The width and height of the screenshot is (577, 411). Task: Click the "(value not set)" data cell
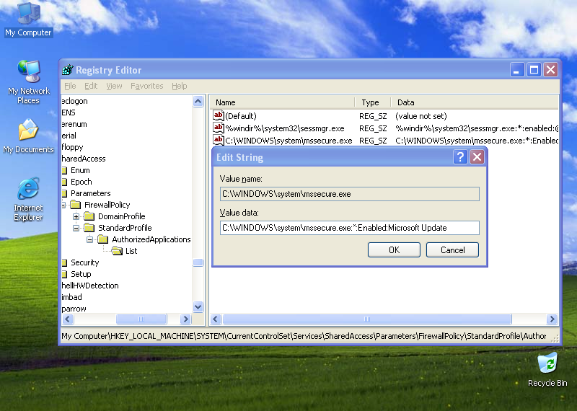(x=421, y=116)
